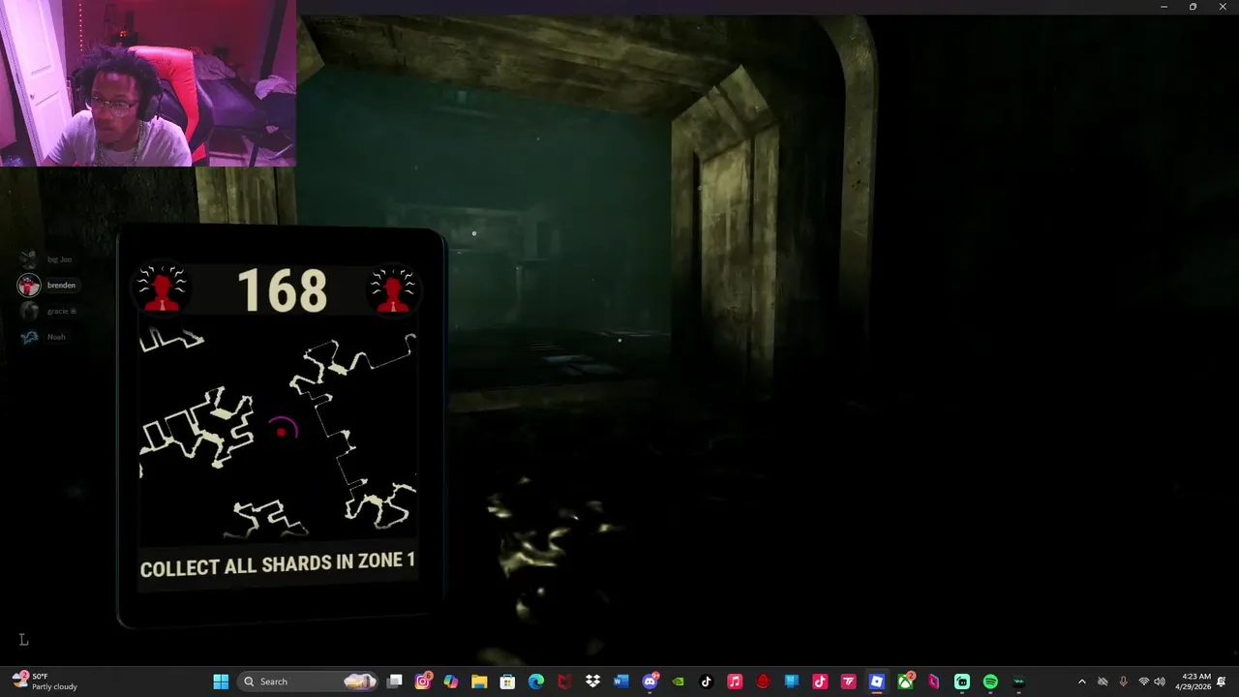Open Task View from the taskbar

395,682
